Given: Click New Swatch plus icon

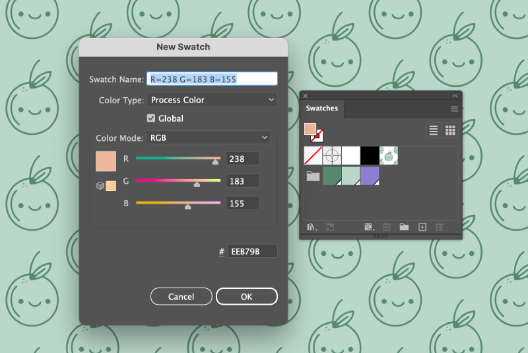Looking at the screenshot, I should [x=422, y=227].
